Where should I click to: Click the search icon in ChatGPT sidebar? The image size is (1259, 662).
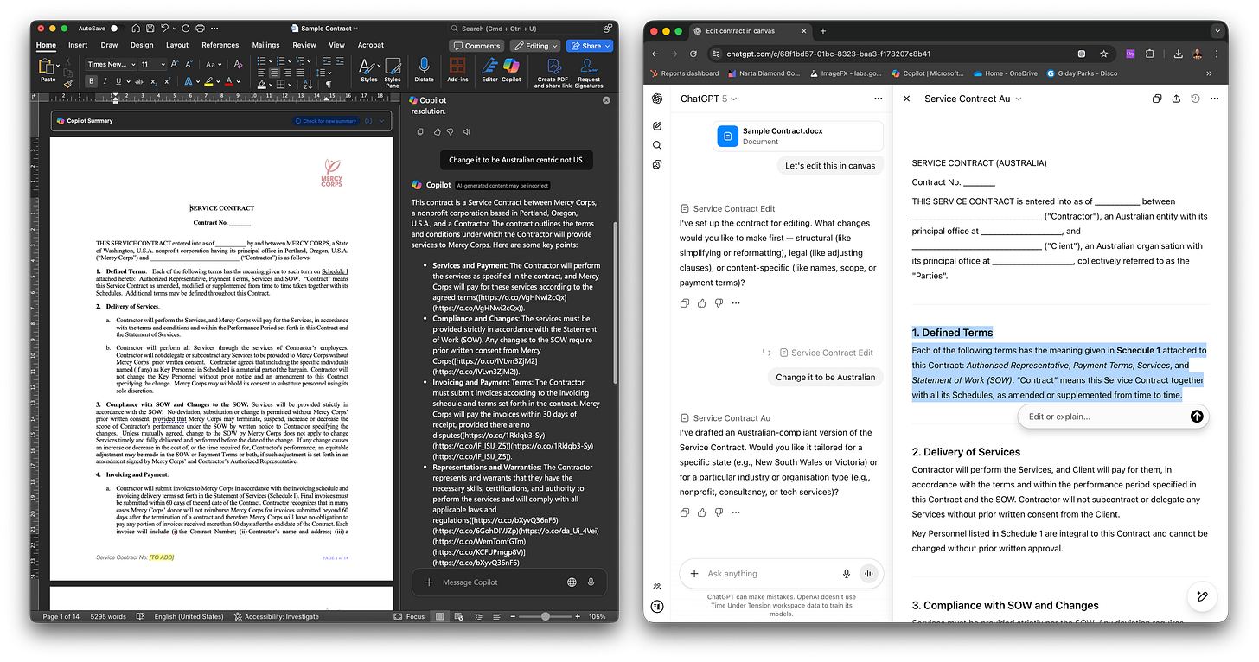tap(657, 145)
